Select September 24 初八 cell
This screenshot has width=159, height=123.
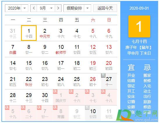[x=61, y=82]
